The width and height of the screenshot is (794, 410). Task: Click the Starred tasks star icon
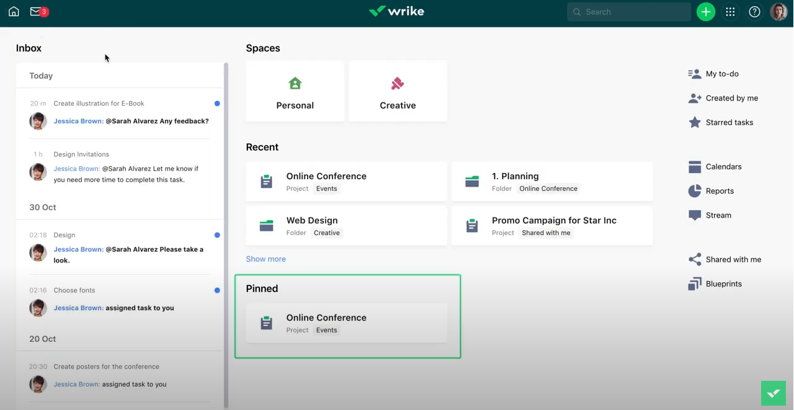[695, 122]
